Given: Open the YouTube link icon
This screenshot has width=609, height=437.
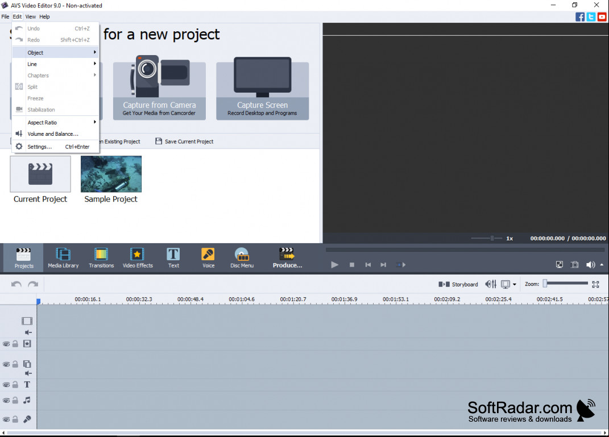Looking at the screenshot, I should click(602, 16).
